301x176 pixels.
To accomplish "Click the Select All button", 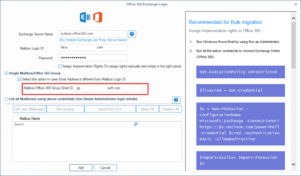I will pos(147,109).
